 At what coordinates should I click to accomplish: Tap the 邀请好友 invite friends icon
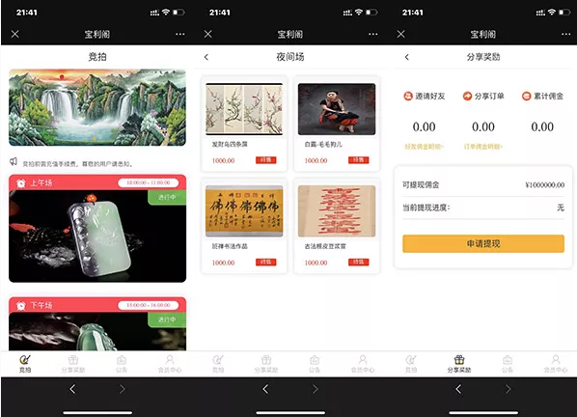coord(408,97)
